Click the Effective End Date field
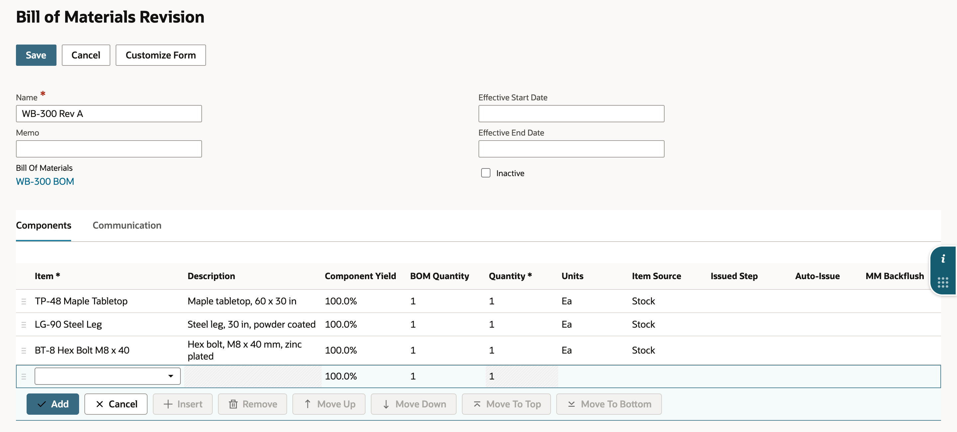This screenshot has width=957, height=432. point(572,149)
